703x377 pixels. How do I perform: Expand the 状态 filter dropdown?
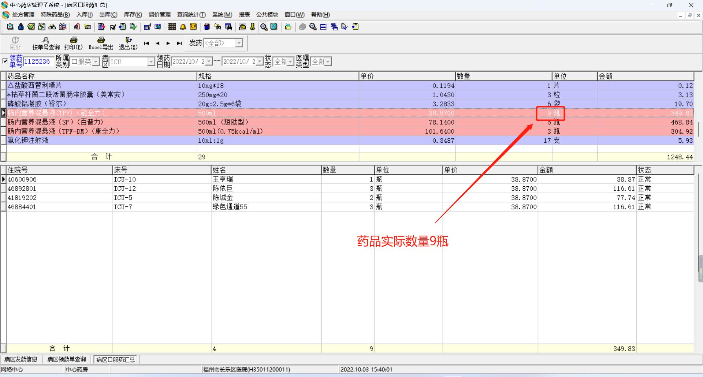point(290,61)
